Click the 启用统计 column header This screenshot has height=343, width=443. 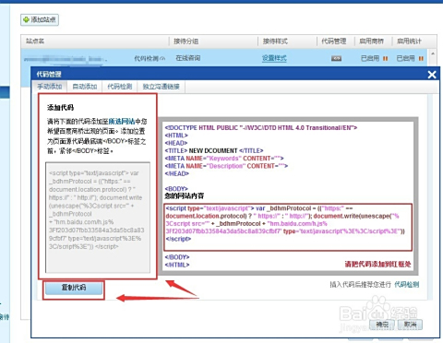(409, 41)
